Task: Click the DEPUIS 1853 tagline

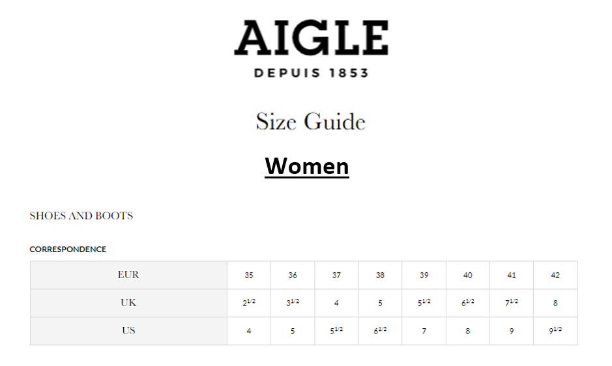Action: coord(311,73)
